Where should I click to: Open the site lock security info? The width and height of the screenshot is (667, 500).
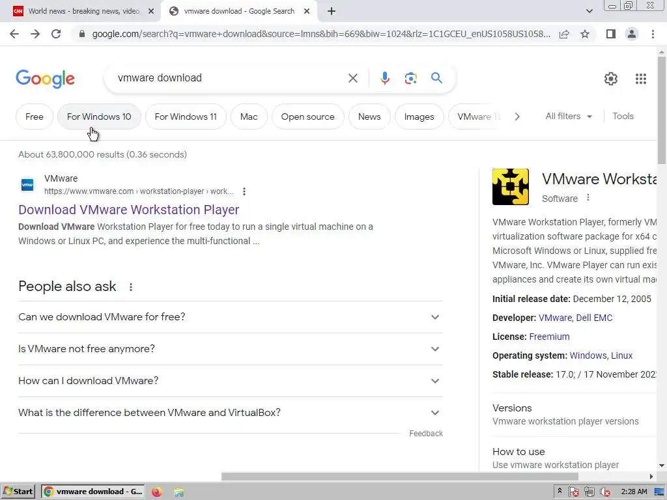click(82, 34)
